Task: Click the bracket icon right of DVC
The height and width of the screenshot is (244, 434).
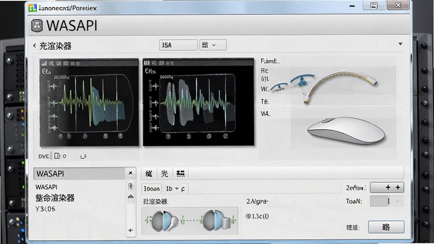Action: 84,156
